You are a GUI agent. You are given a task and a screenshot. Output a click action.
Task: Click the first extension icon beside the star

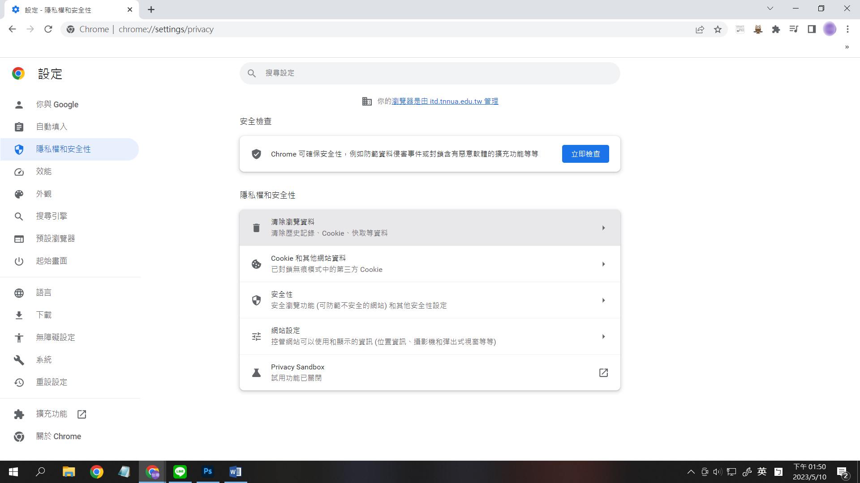(740, 30)
